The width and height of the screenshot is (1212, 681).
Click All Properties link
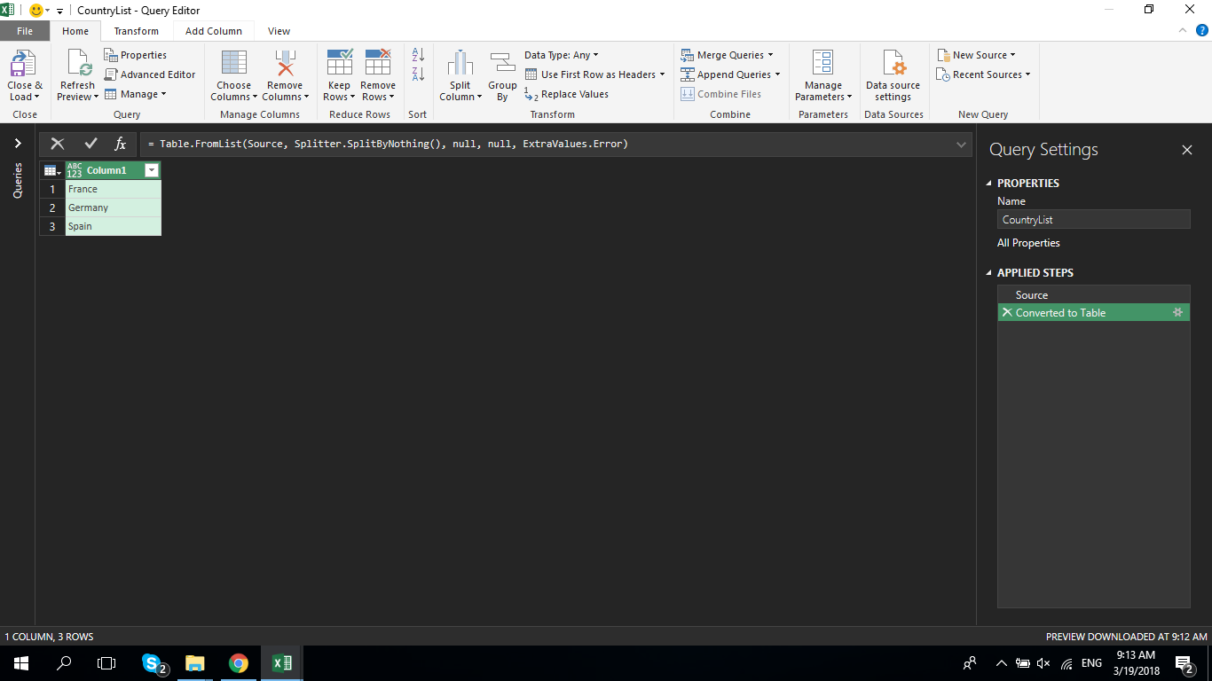click(1027, 242)
